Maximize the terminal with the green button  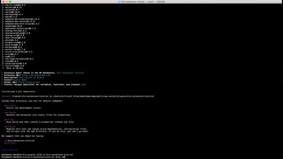click(10, 2)
